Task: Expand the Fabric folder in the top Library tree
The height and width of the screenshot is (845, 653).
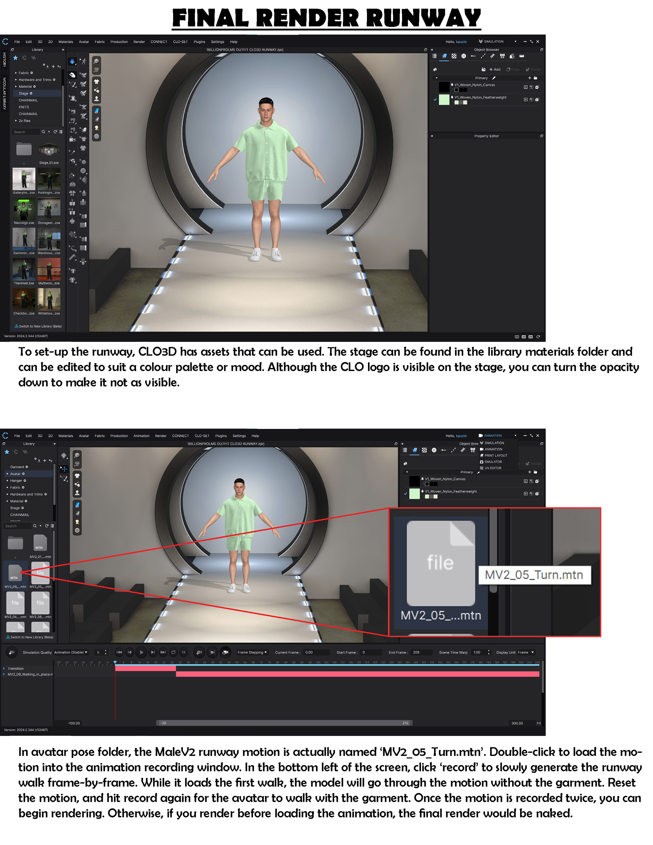Action: tap(16, 73)
